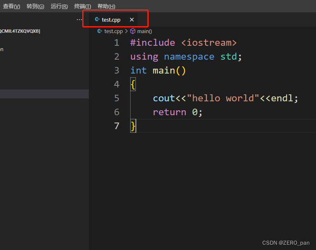Select the highlighted row in the explorer sidebar
The image size is (316, 250).
[44, 94]
